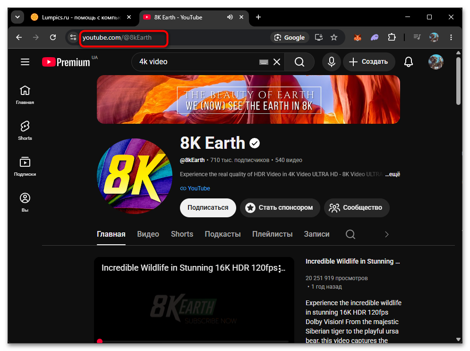The width and height of the screenshot is (470, 351).
Task: Open the 8K channel profile picture
Action: pos(135,176)
